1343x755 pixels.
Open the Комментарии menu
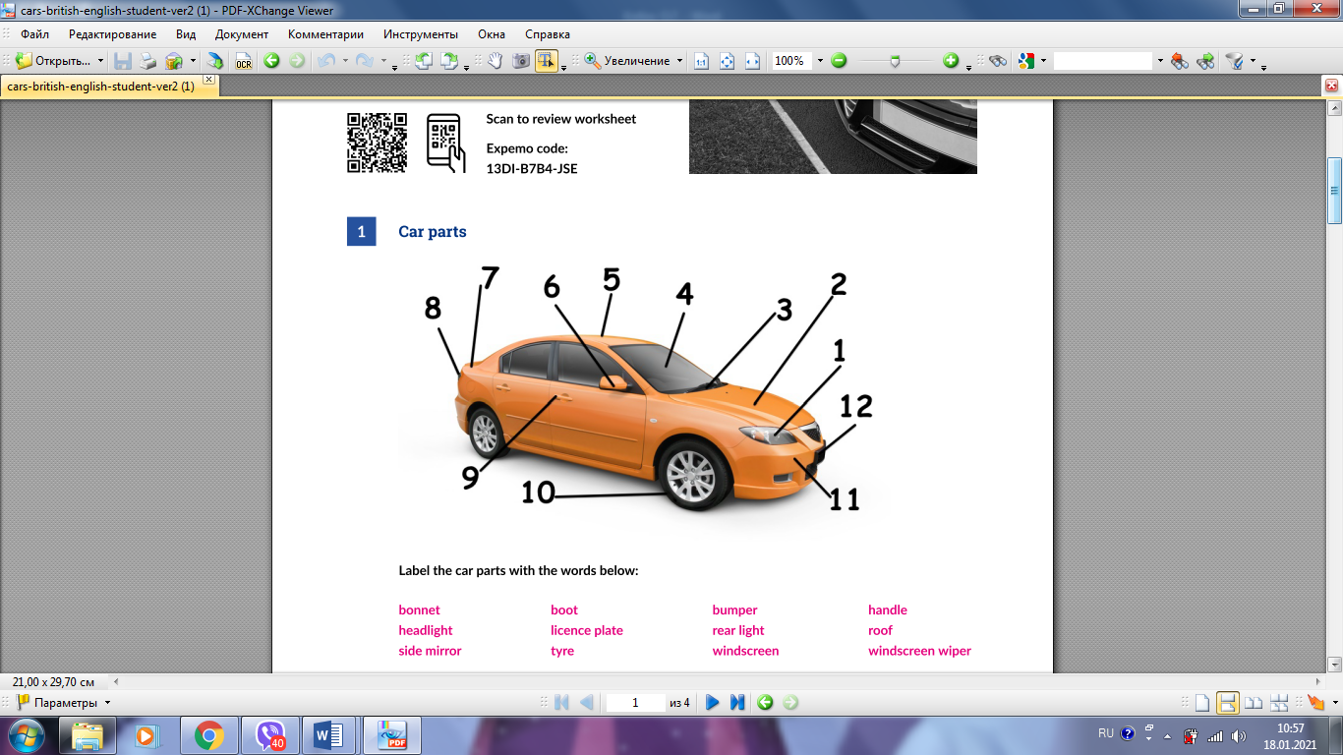325,34
